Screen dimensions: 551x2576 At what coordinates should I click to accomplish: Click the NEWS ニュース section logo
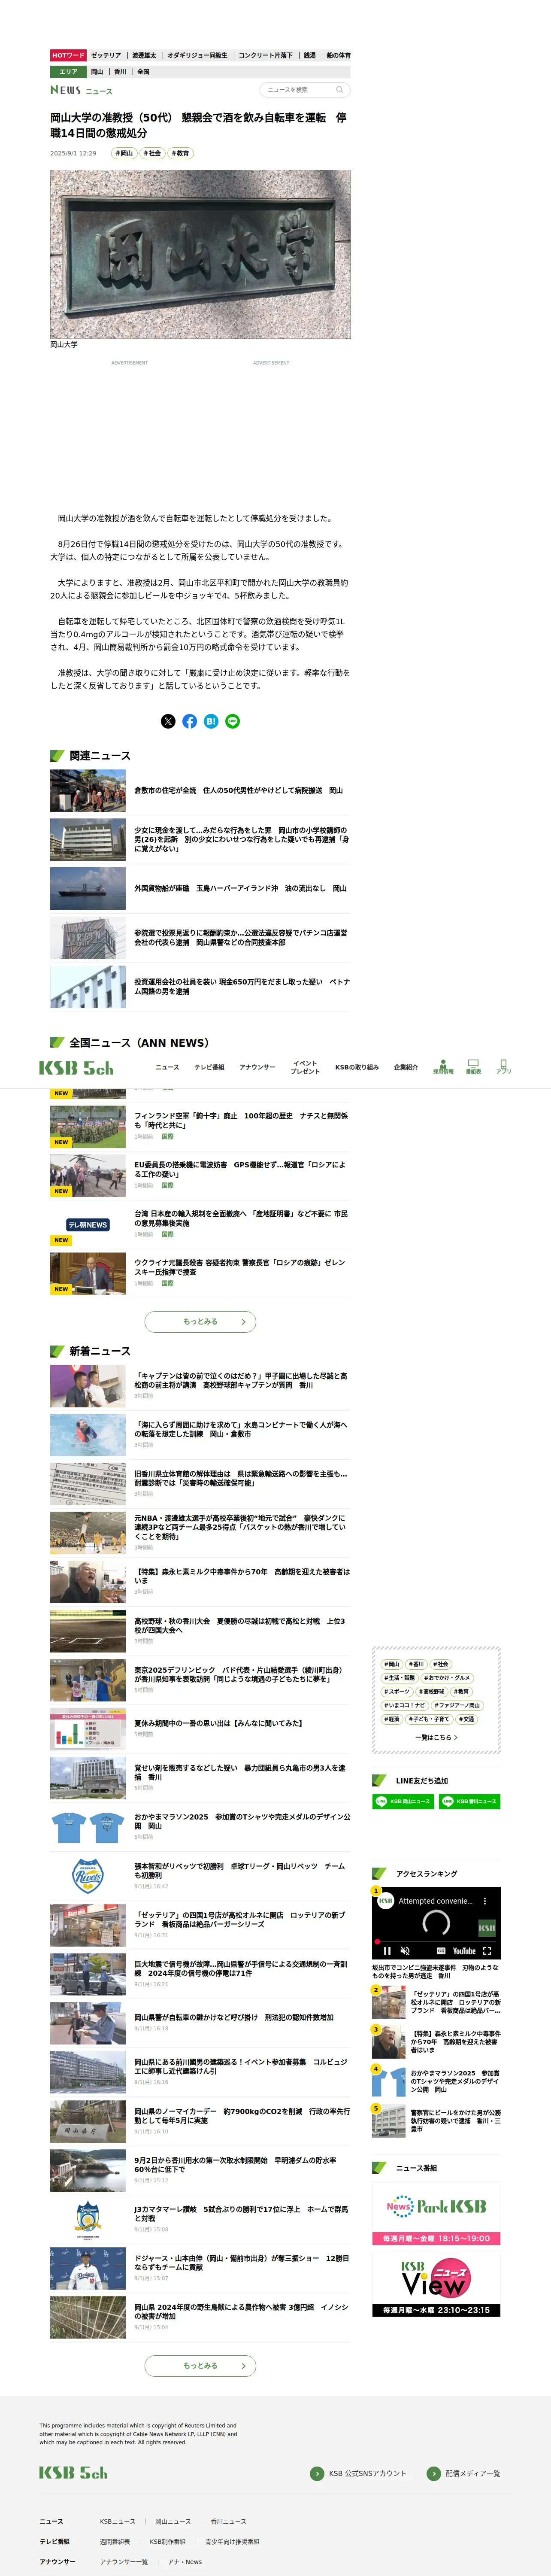click(81, 90)
